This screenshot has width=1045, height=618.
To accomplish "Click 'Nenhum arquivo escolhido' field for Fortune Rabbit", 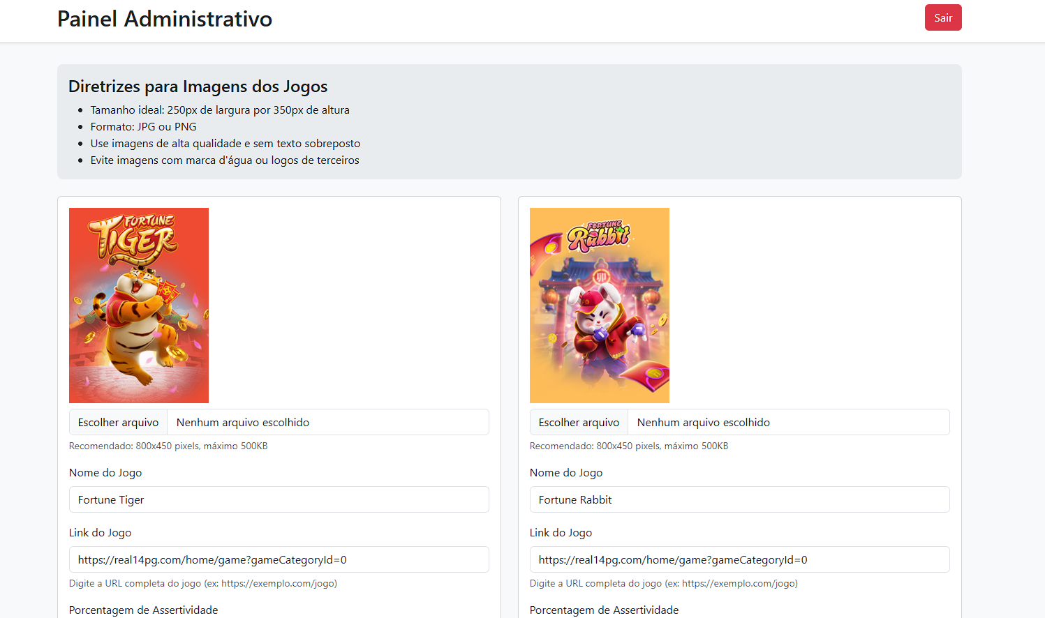I will click(x=788, y=423).
